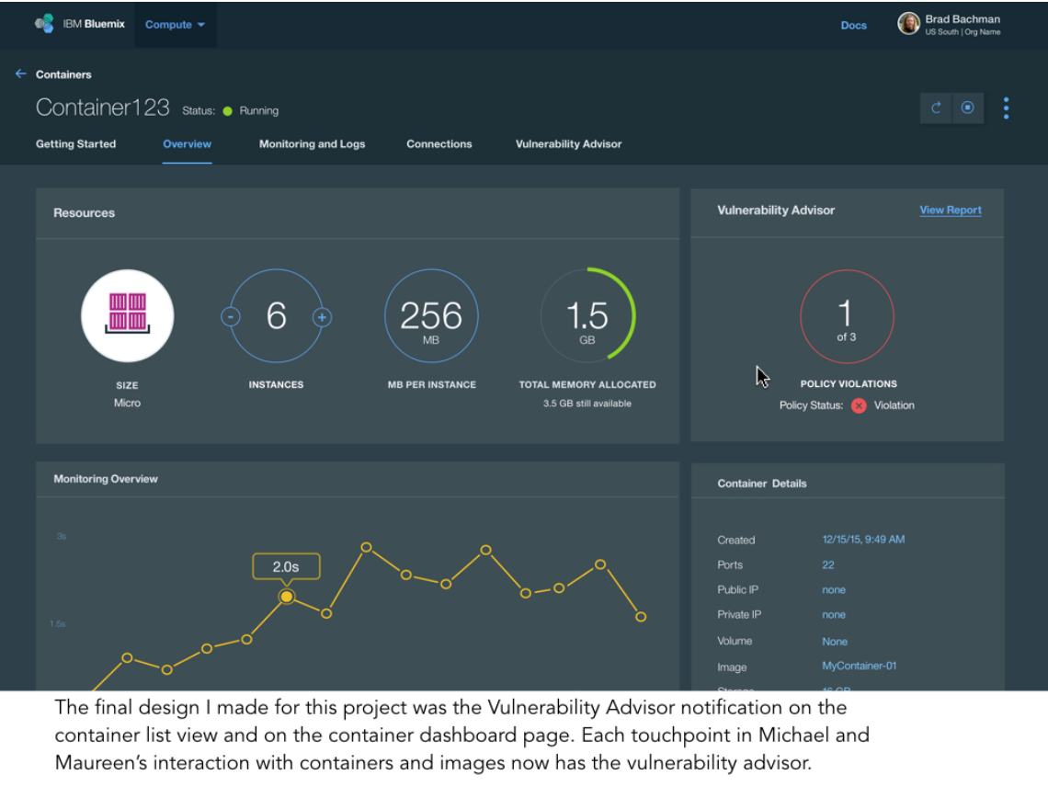
Task: Click the IBM Bluemix logo icon
Action: click(x=44, y=23)
